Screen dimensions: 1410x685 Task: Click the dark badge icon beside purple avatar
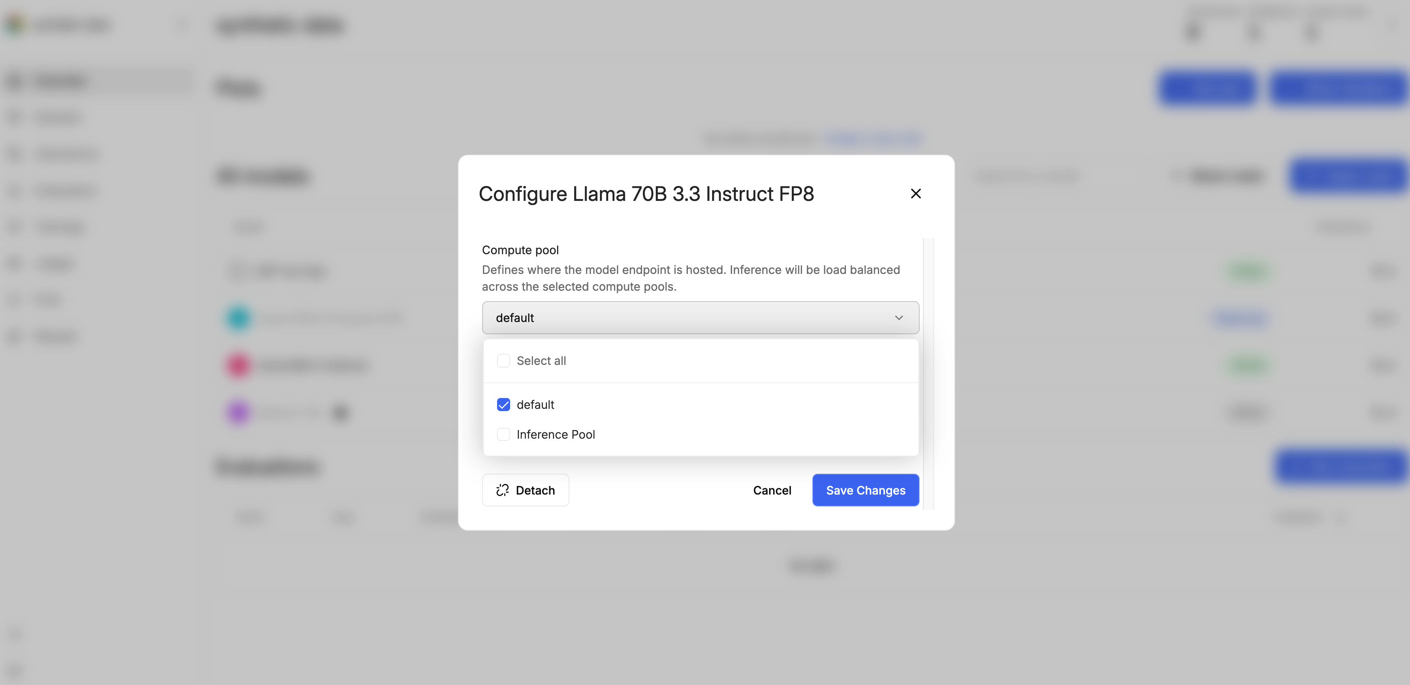(x=341, y=412)
